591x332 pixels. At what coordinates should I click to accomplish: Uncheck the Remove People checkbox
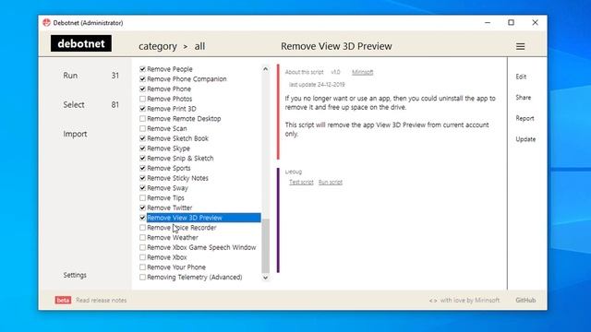pyautogui.click(x=142, y=69)
